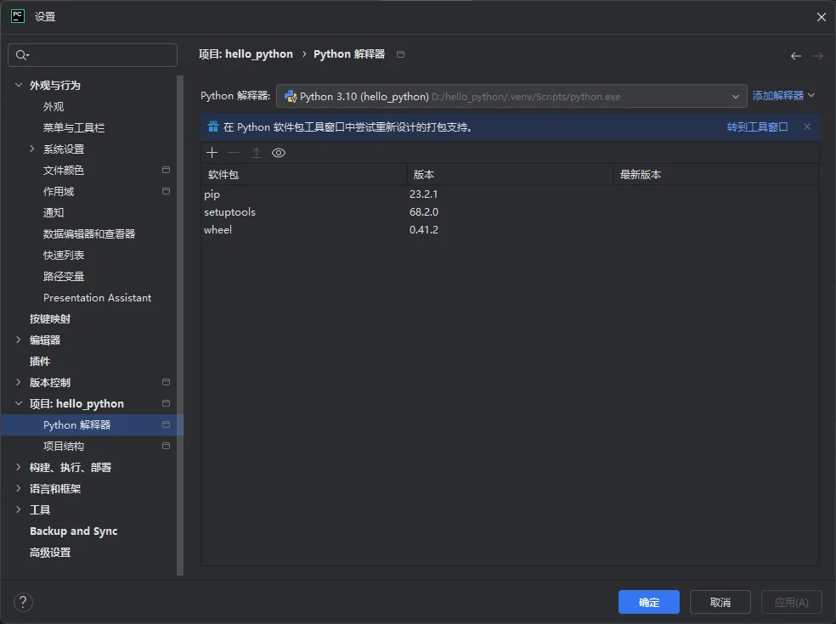Screen dimensions: 836x624
Task: Expand the 版本控制 section
Action: [19, 382]
